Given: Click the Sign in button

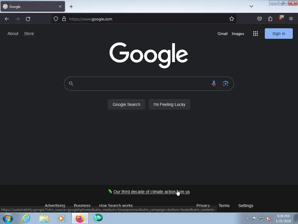Looking at the screenshot, I should pyautogui.click(x=279, y=34).
